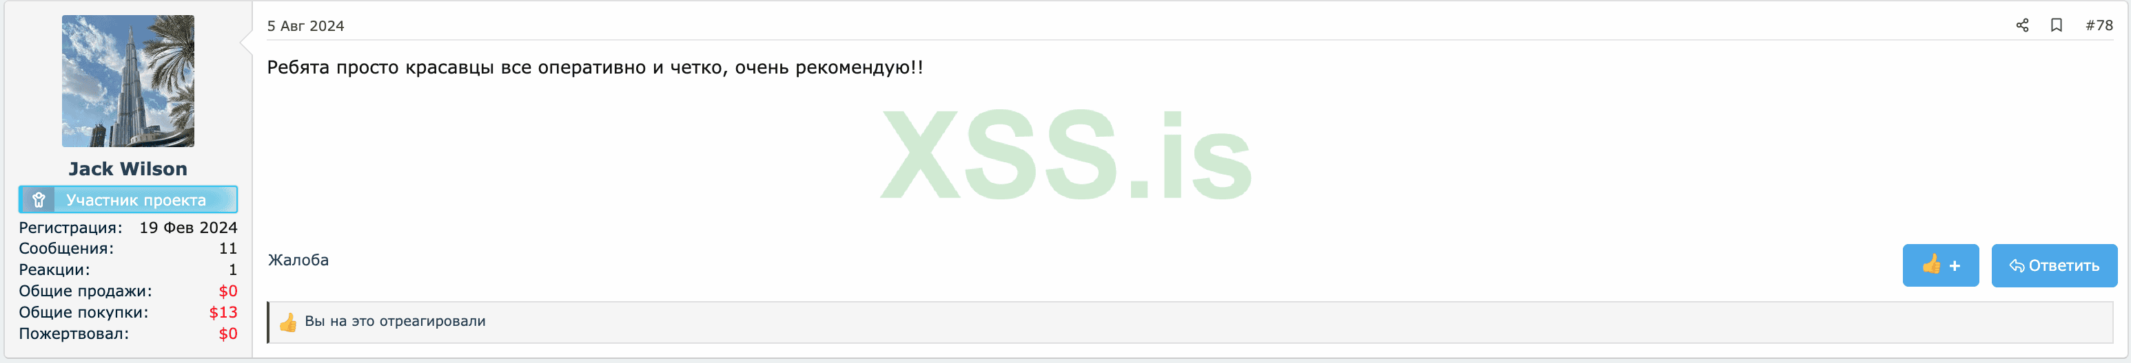Screen dimensions: 2131x363
Task: Click the Пожертвовал $0 value
Action: (227, 334)
